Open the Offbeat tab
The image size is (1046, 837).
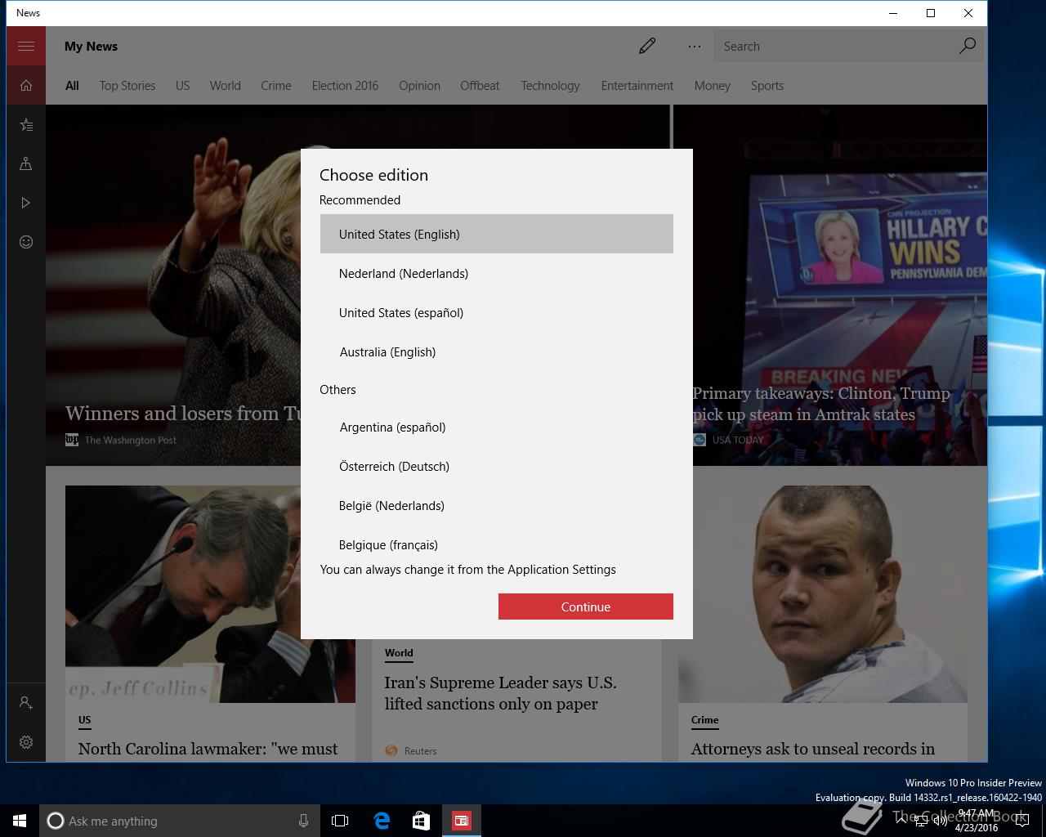480,85
